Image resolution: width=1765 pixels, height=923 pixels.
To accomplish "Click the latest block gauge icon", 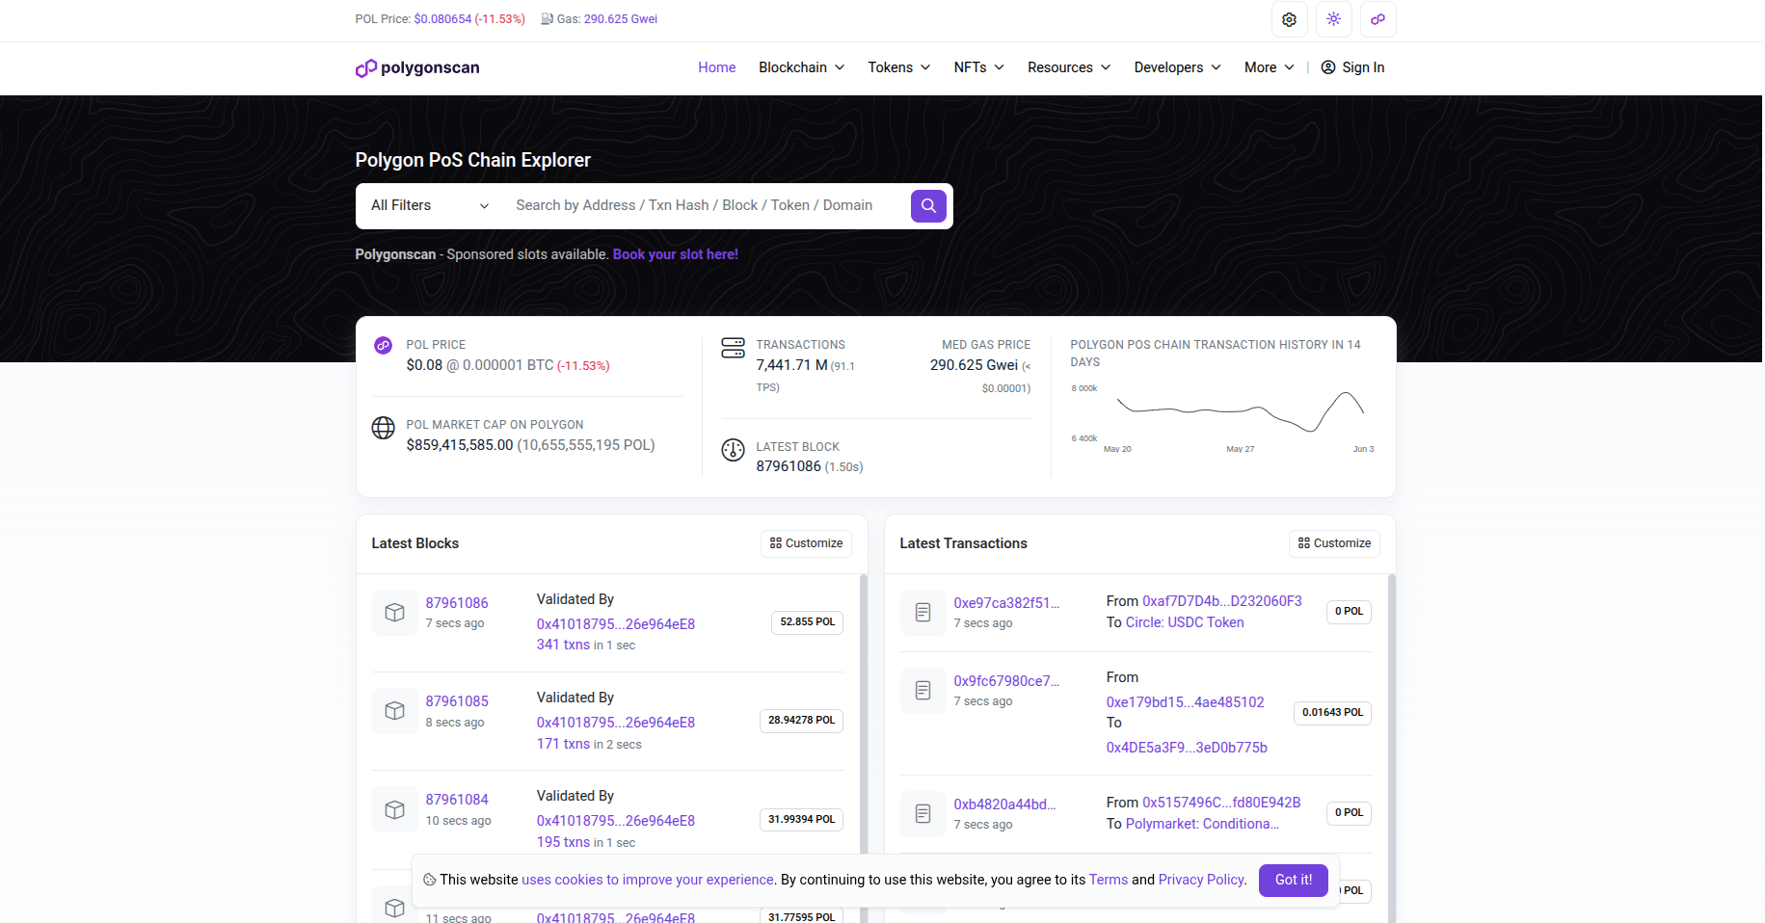I will (x=733, y=450).
